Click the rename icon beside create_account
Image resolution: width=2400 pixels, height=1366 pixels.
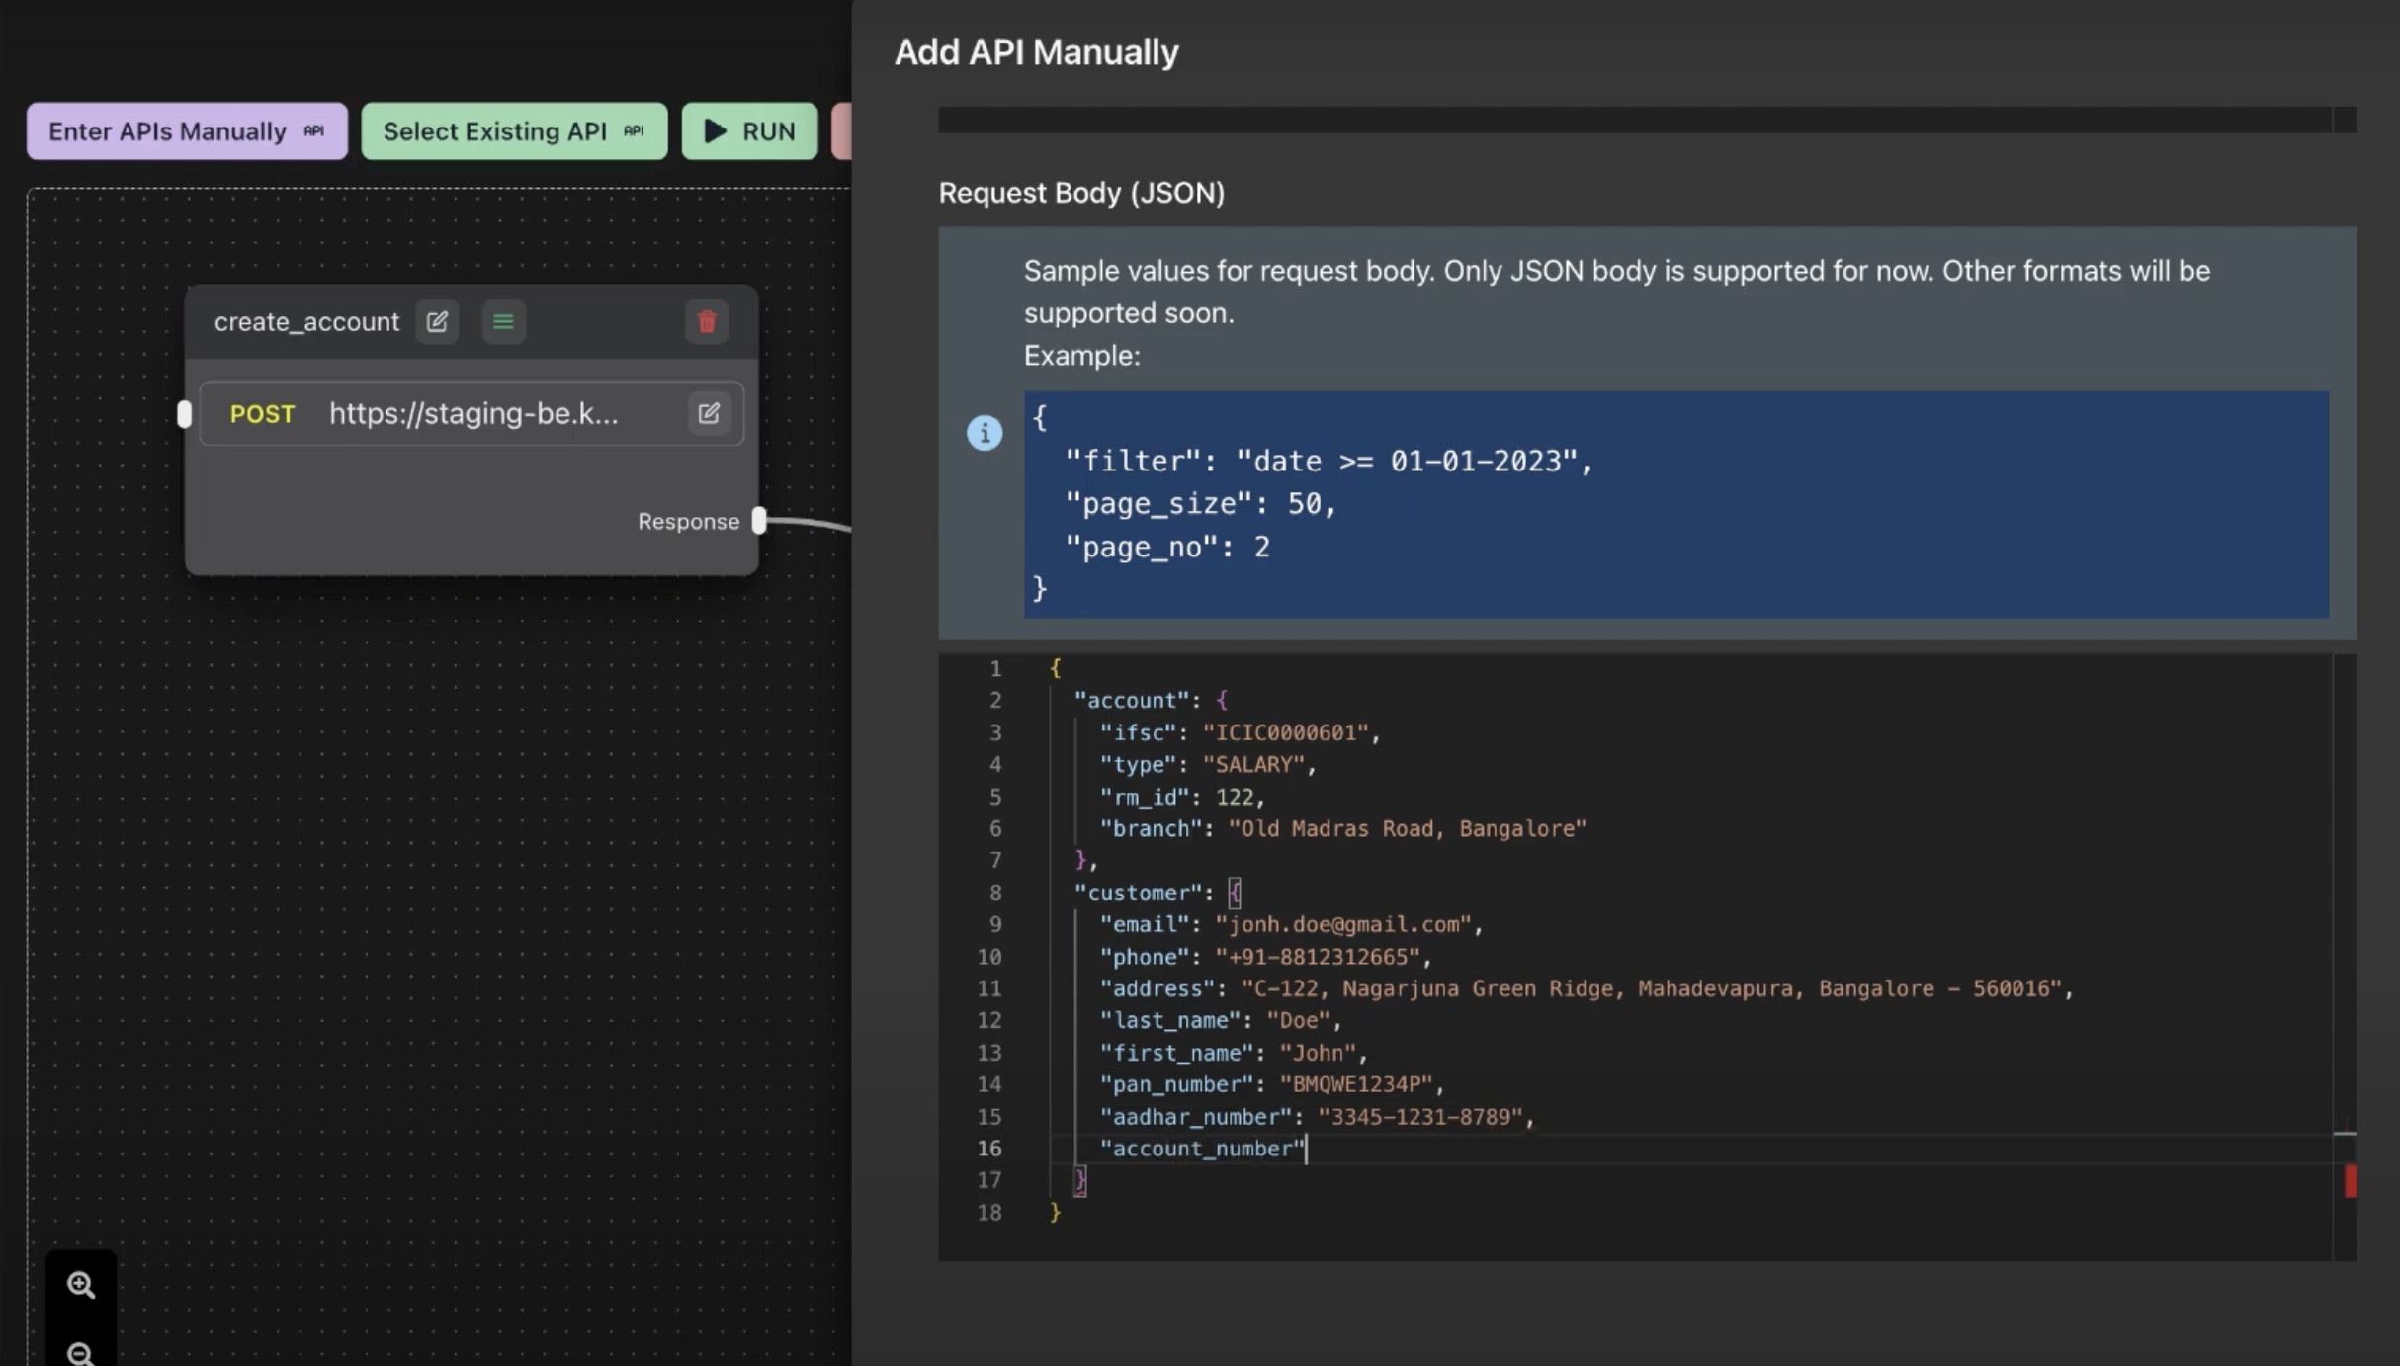coord(437,322)
